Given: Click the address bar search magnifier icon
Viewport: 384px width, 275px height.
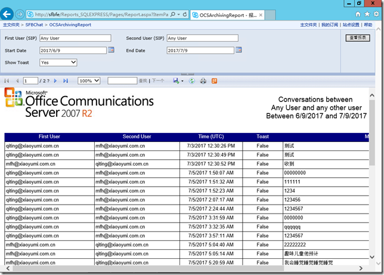Looking at the screenshot, I should [173, 14].
